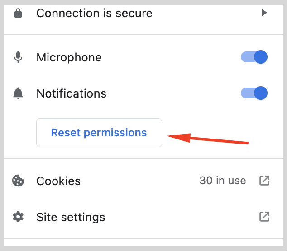Click the Site settings gear icon
This screenshot has width=287, height=251.
(18, 217)
